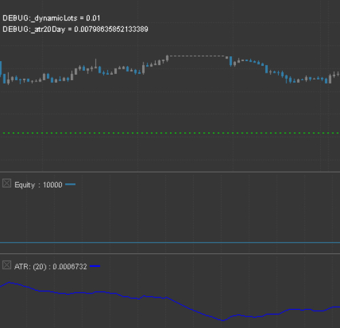Close the ATR indicator panel
The width and height of the screenshot is (340, 328).
coord(7,265)
